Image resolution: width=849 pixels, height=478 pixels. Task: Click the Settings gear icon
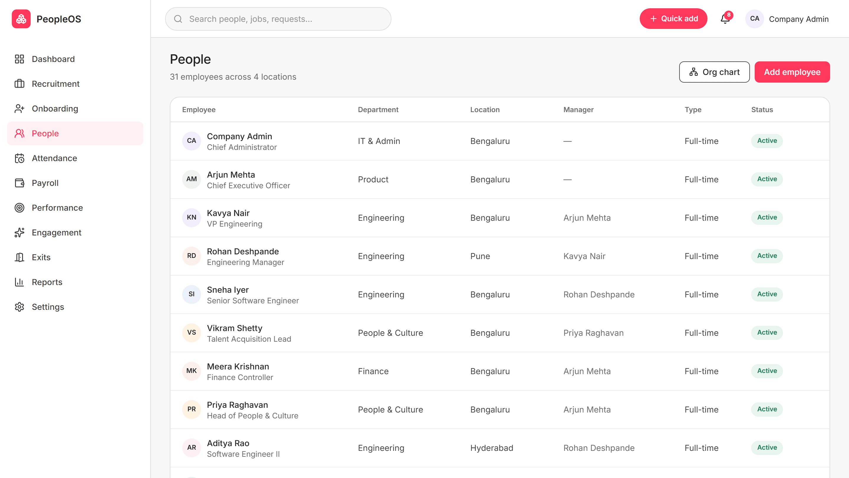pos(19,307)
